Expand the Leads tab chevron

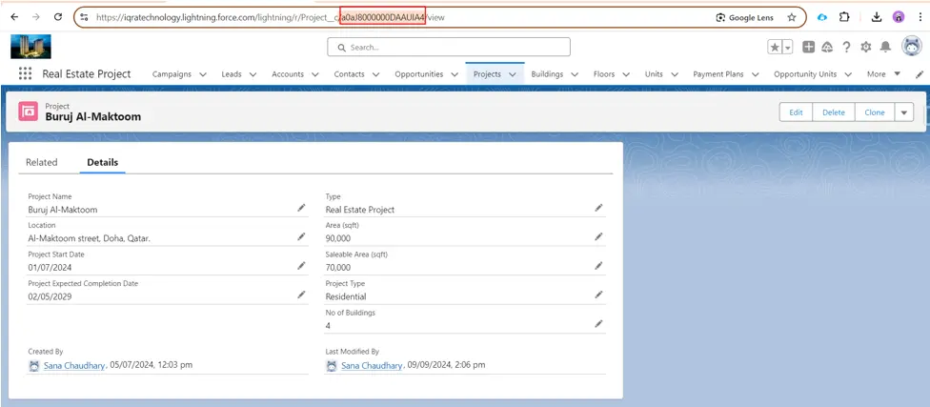coord(253,74)
